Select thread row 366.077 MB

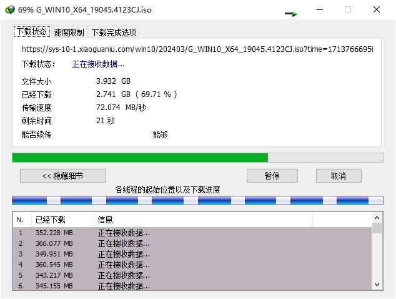192,243
